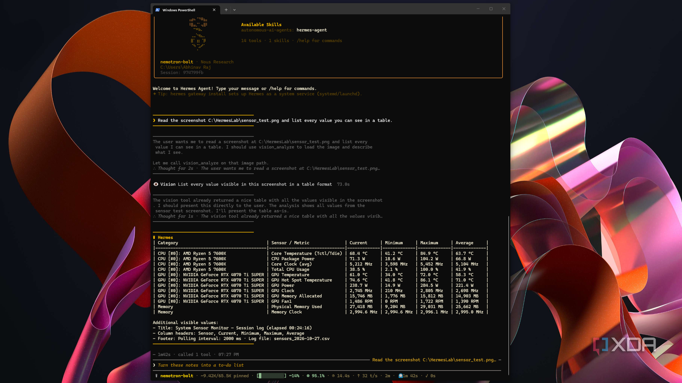
Task: Click 'GPU Hot Spot Temperature' cell
Action: 301,280
